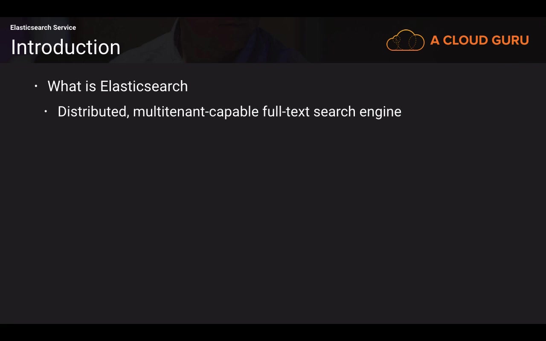Image resolution: width=546 pixels, height=341 pixels.
Task: Click "Elasticsearch" in the first bullet line
Action: click(144, 86)
